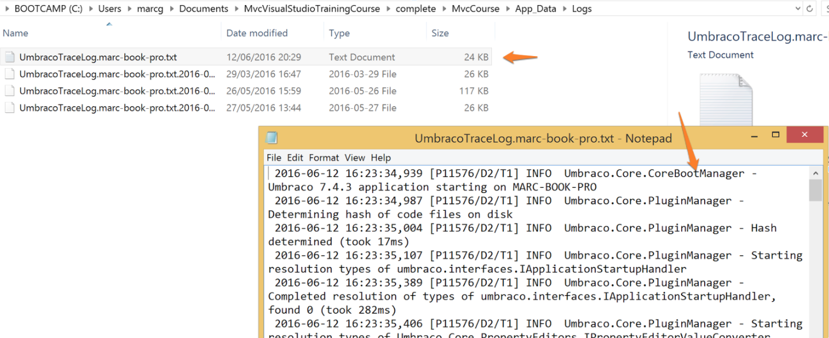
Task: Click the timestamp 2016-06-12 16:23:34,939 in Notepad
Action: [x=349, y=174]
